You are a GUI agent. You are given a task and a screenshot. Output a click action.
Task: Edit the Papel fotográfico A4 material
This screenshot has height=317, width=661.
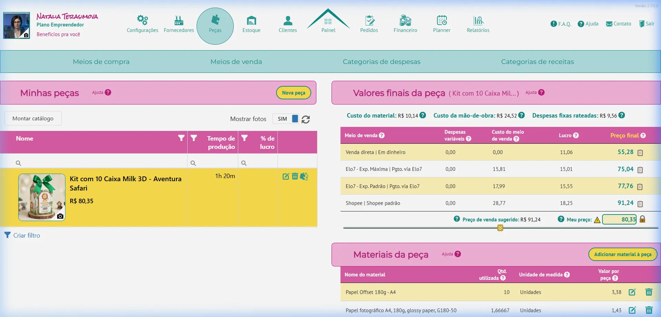click(632, 310)
